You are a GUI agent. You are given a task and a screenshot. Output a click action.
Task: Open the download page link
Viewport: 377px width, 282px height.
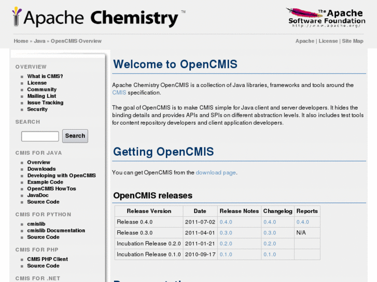coord(216,172)
